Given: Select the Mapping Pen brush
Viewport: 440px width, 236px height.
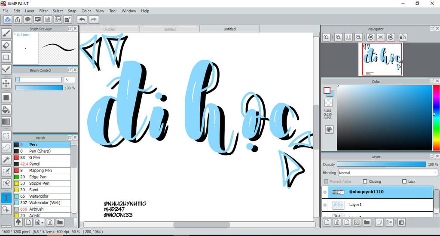Looking at the screenshot, I should point(42,170).
